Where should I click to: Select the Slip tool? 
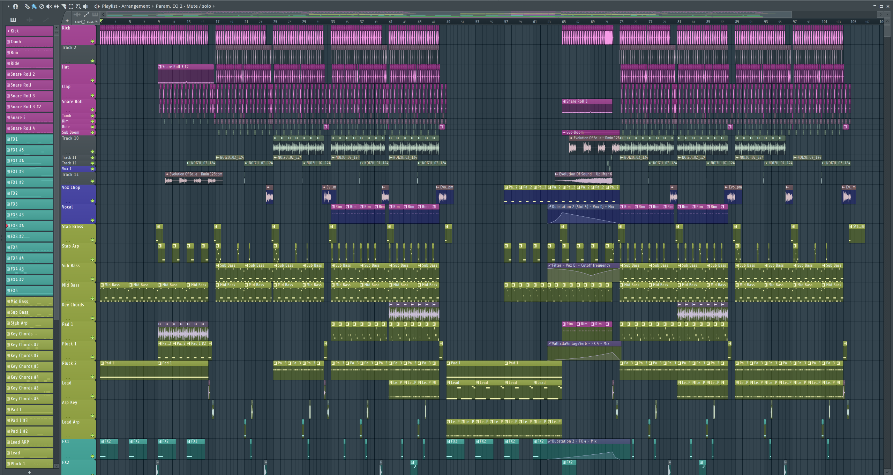[x=56, y=6]
